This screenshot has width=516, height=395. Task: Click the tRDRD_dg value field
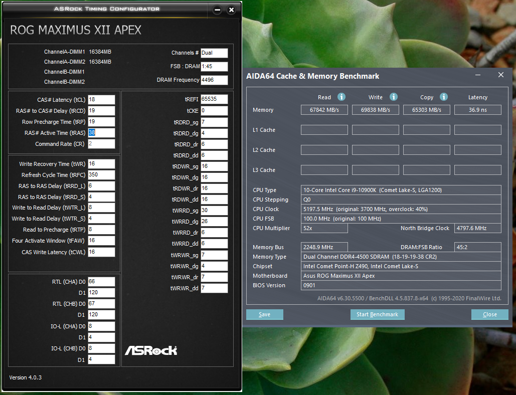(x=214, y=133)
